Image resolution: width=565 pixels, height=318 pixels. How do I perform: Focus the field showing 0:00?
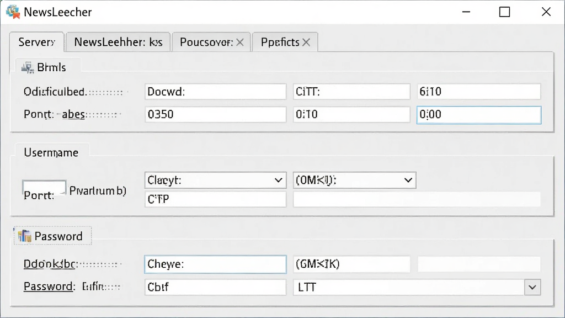(x=479, y=115)
